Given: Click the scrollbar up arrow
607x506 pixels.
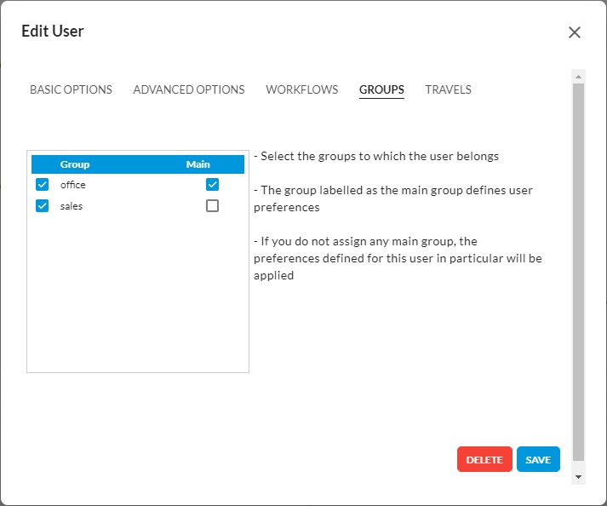Looking at the screenshot, I should [578, 77].
